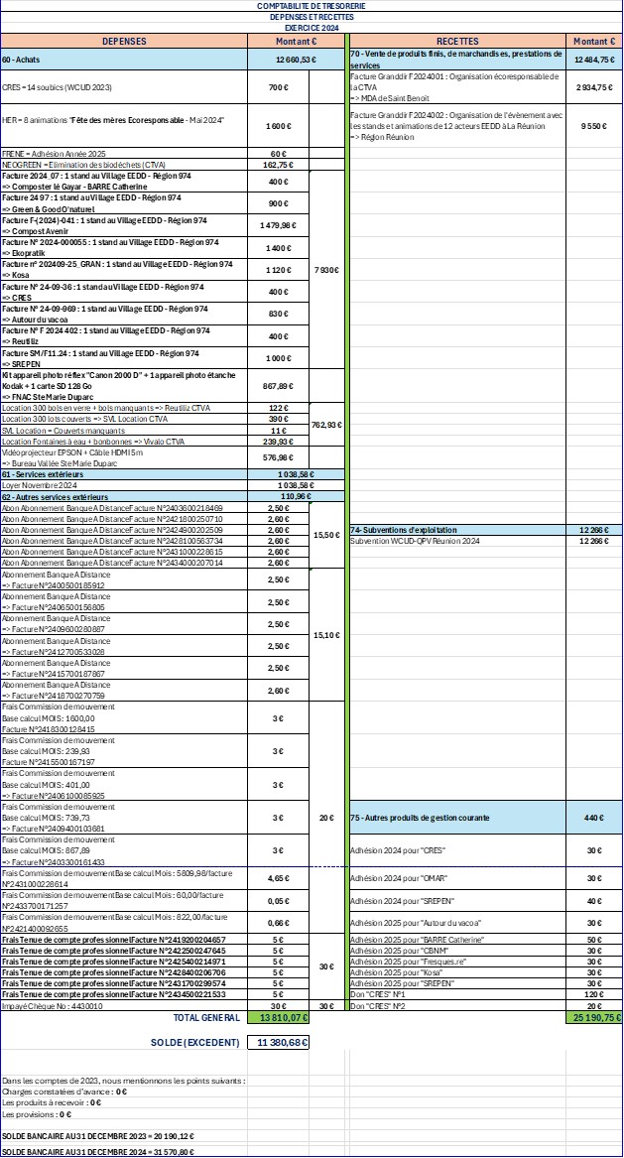Click the "4,65 €" commission amount
Viewport: 624px width, 1158px height.
(x=279, y=878)
